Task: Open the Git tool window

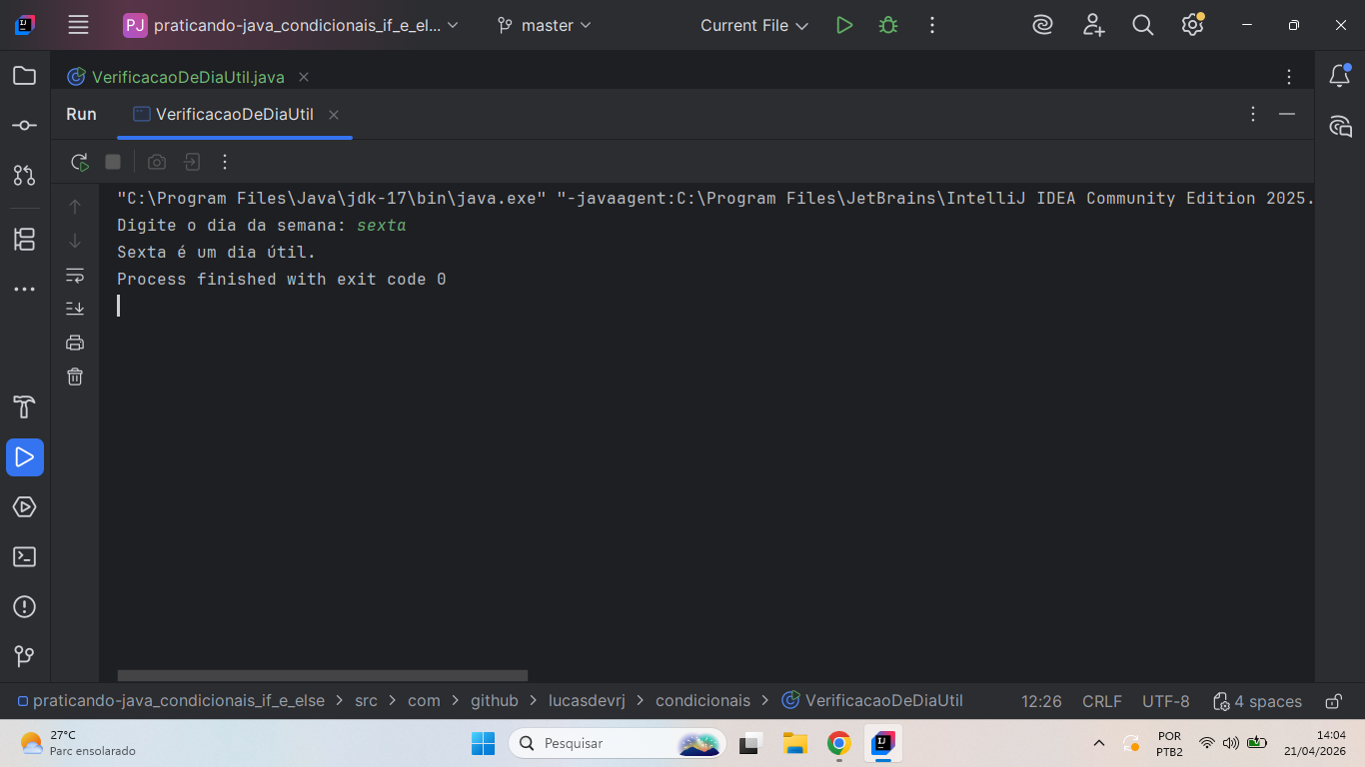Action: click(x=25, y=656)
